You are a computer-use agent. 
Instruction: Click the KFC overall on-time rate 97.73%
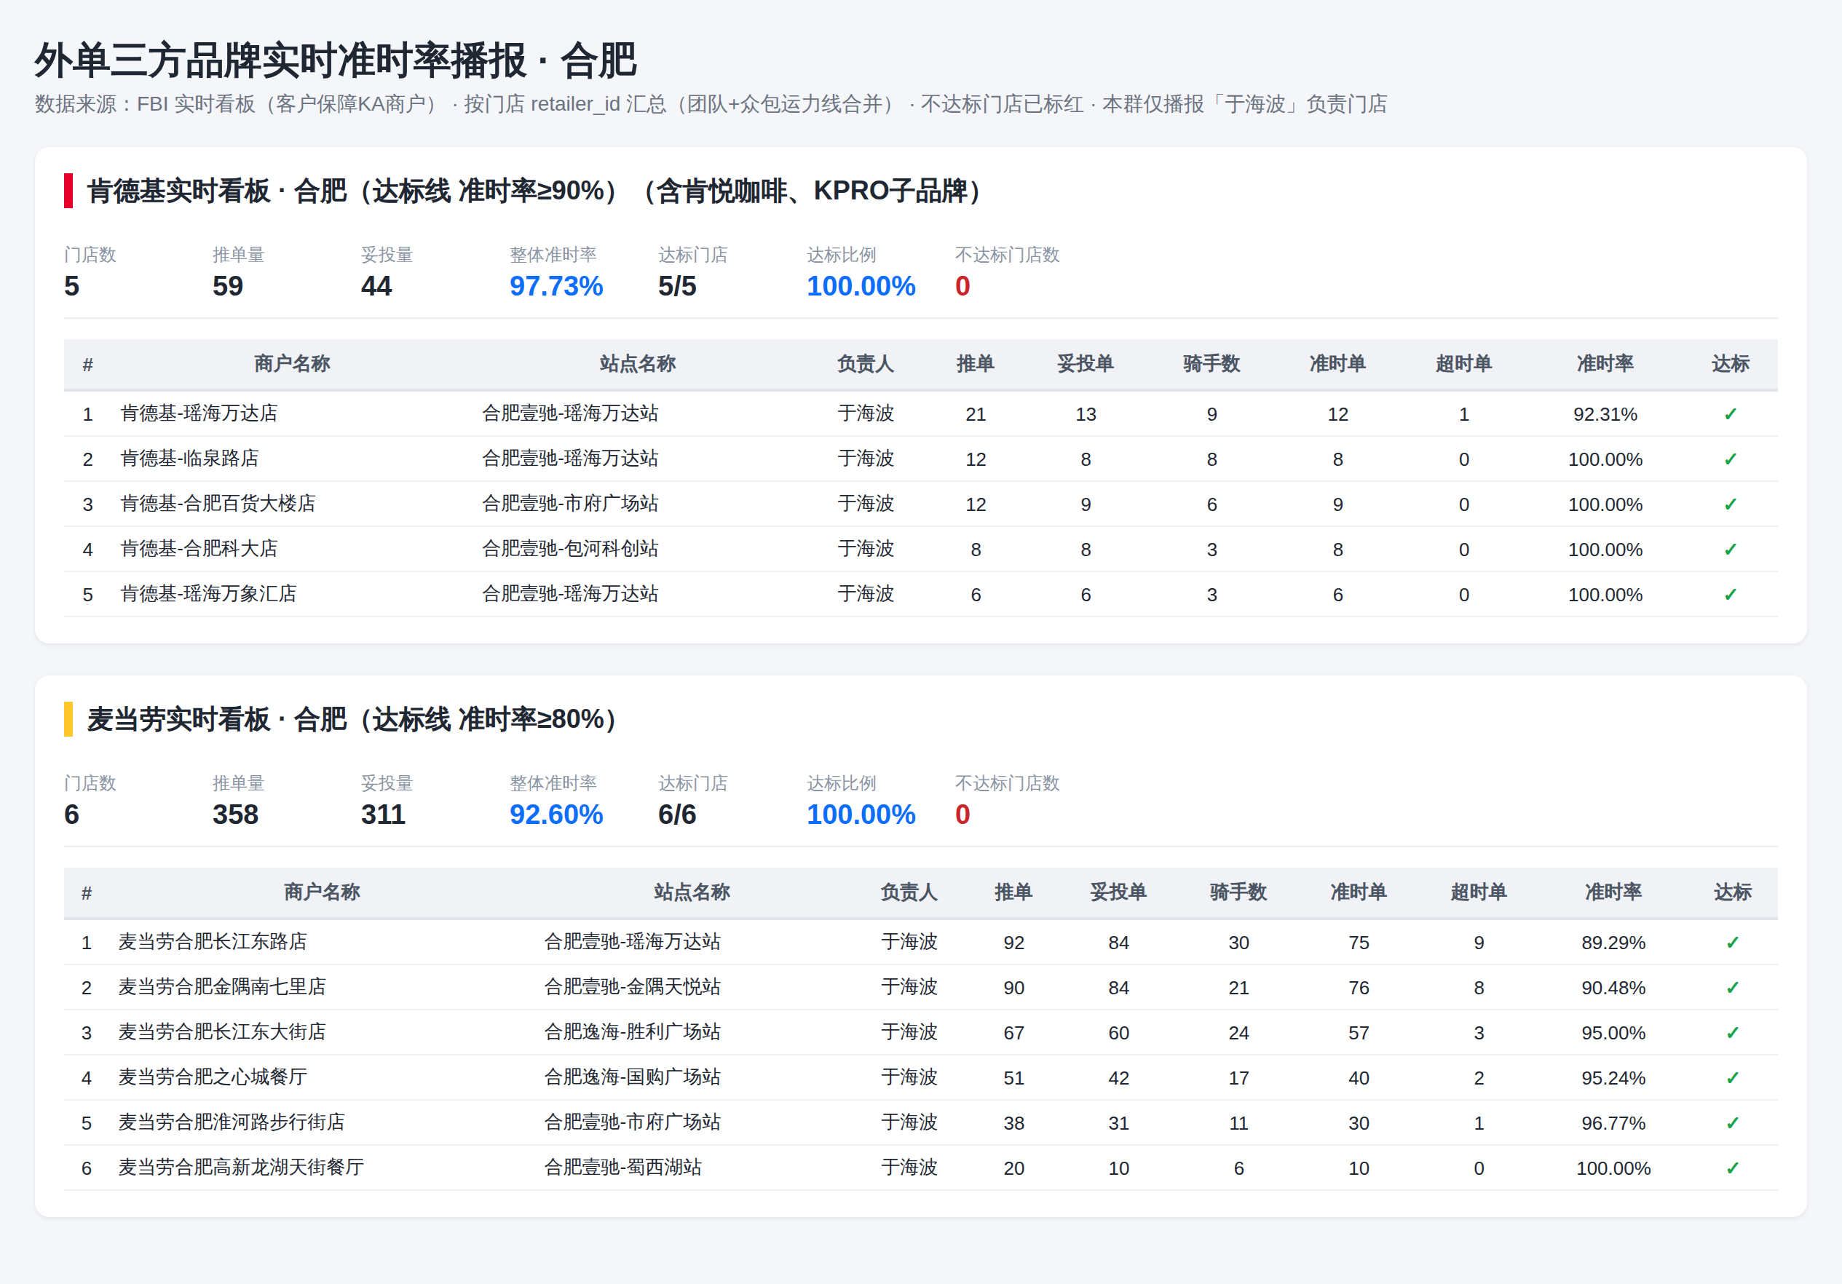(x=556, y=286)
